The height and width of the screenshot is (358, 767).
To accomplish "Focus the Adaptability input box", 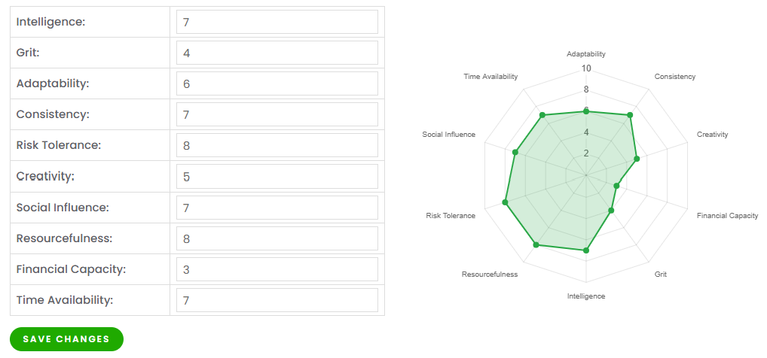I will point(277,83).
